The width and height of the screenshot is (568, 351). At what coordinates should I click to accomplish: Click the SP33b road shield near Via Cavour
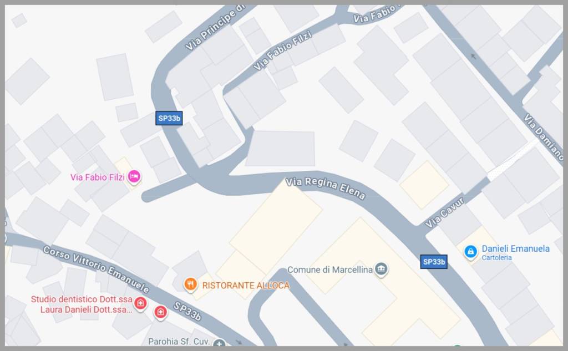tap(434, 262)
